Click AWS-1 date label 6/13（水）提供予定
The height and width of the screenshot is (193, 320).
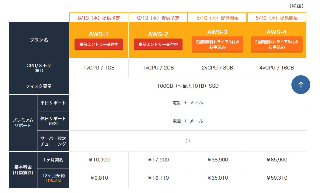click(x=99, y=18)
